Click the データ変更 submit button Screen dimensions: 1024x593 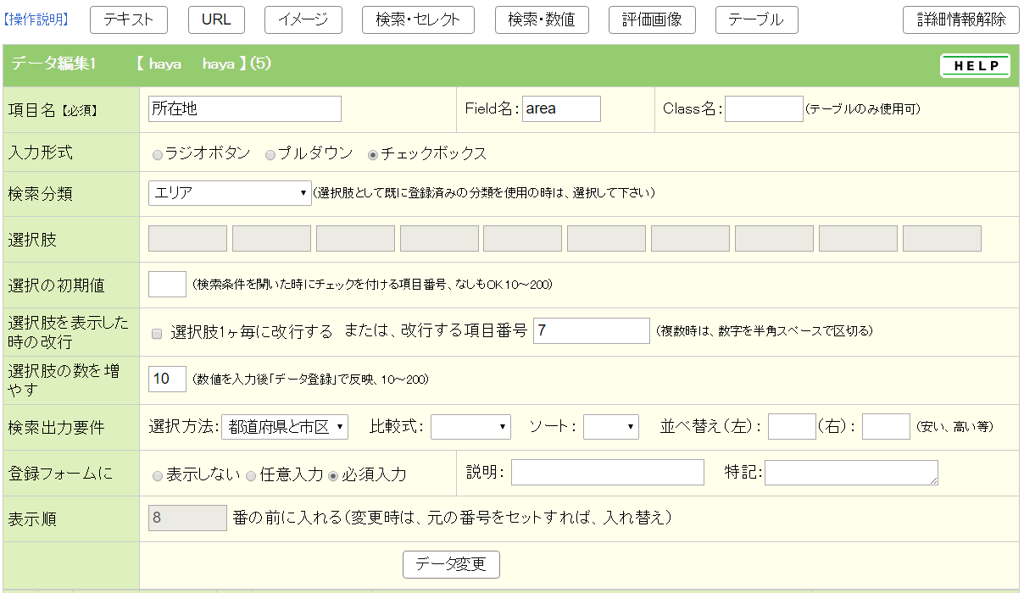click(451, 564)
